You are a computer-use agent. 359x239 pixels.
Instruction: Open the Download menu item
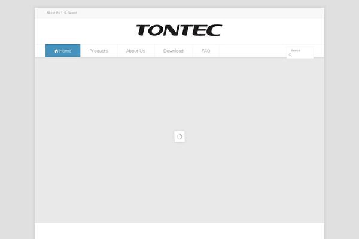click(174, 51)
